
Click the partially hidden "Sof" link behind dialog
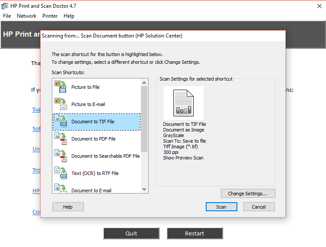pos(36,129)
